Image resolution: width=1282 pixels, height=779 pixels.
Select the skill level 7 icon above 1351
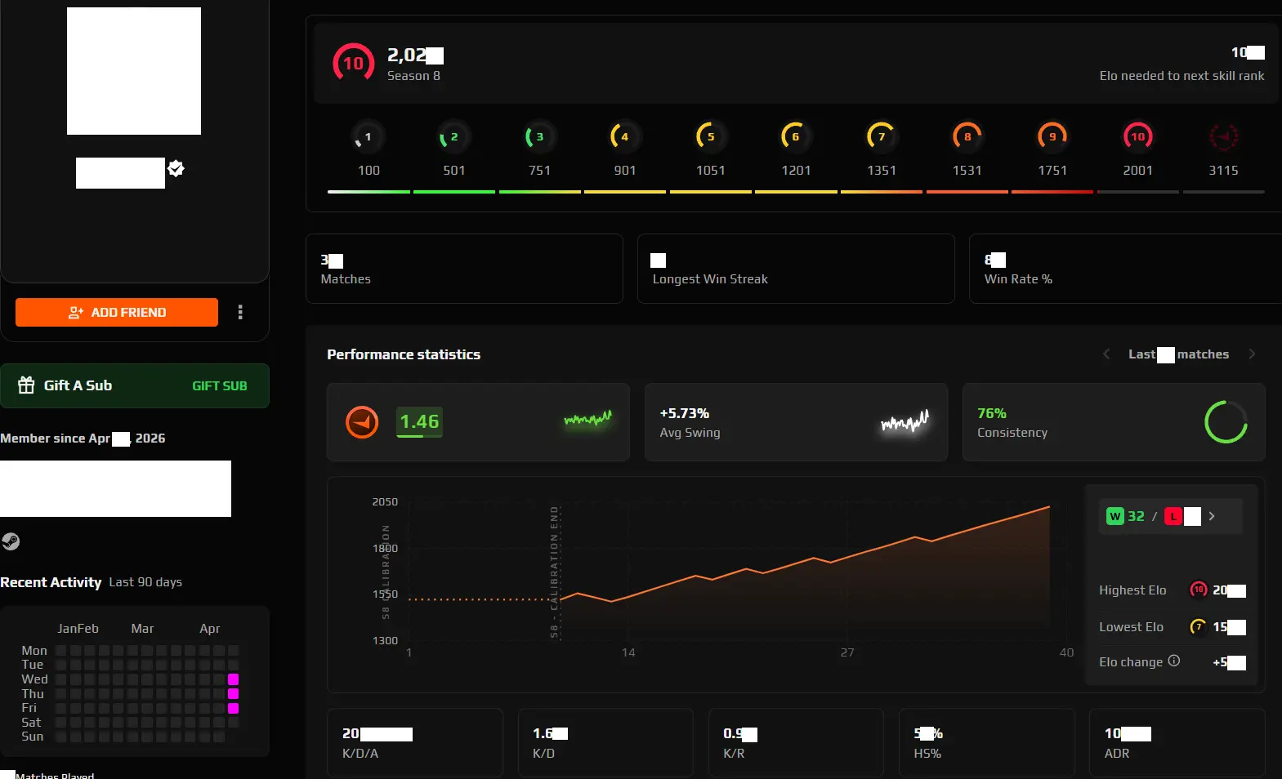pos(881,136)
